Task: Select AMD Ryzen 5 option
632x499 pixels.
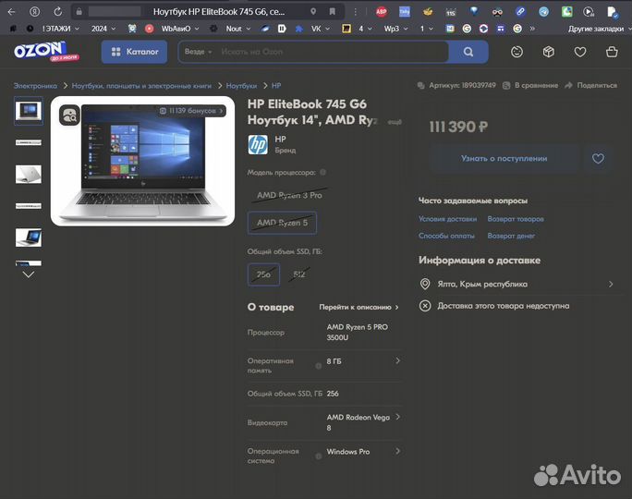Action: (x=282, y=223)
